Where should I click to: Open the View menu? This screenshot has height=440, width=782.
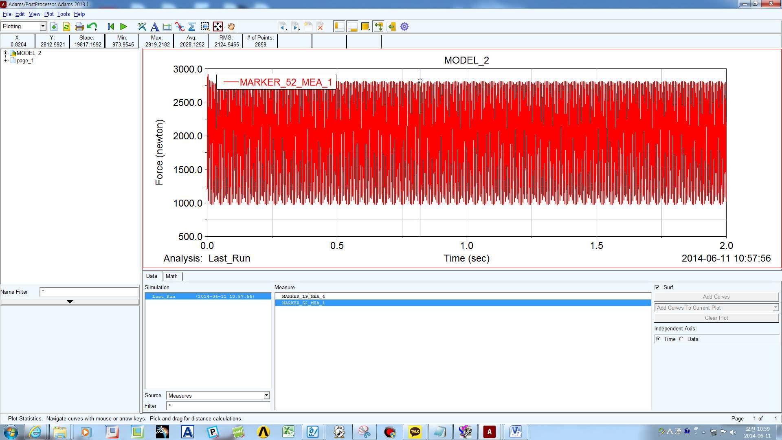(34, 14)
